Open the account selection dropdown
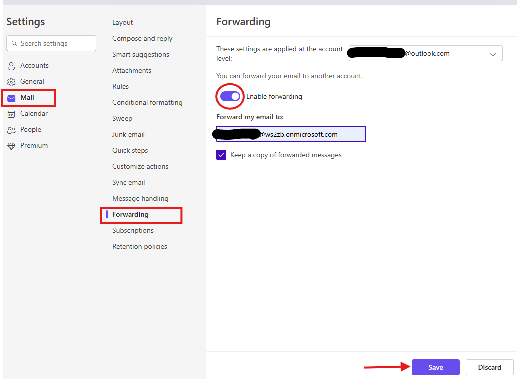This screenshot has height=379, width=517. 426,53
